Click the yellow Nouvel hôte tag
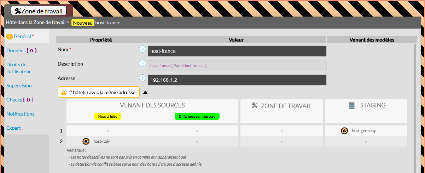Screen dimensions: 425x173 click(107, 116)
